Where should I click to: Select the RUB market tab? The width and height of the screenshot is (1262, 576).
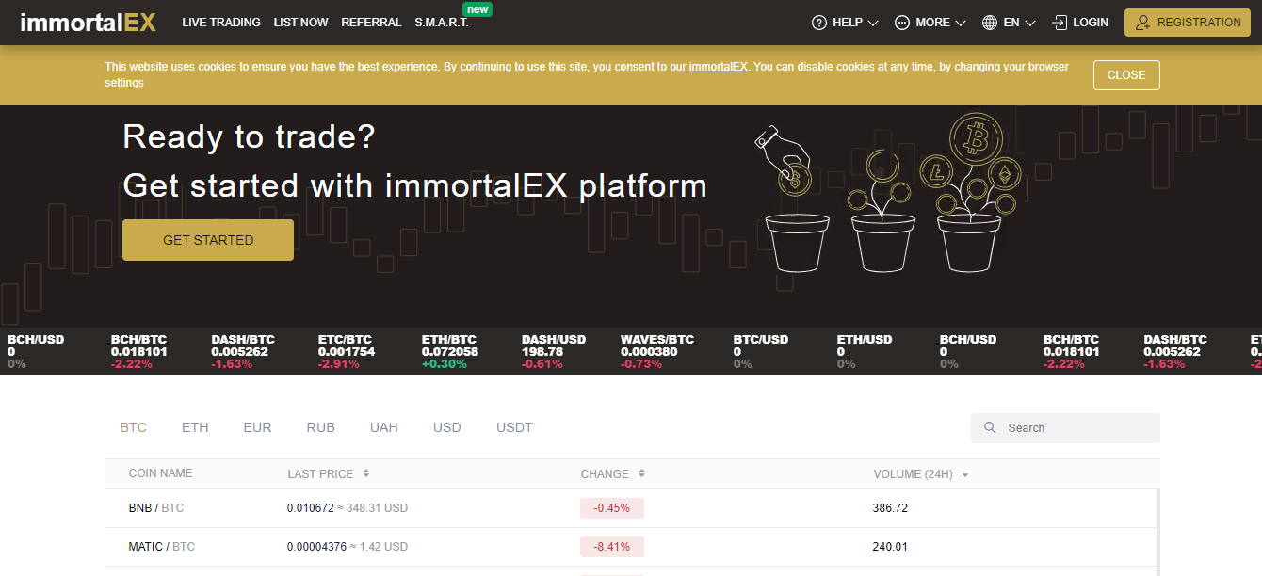(x=321, y=427)
